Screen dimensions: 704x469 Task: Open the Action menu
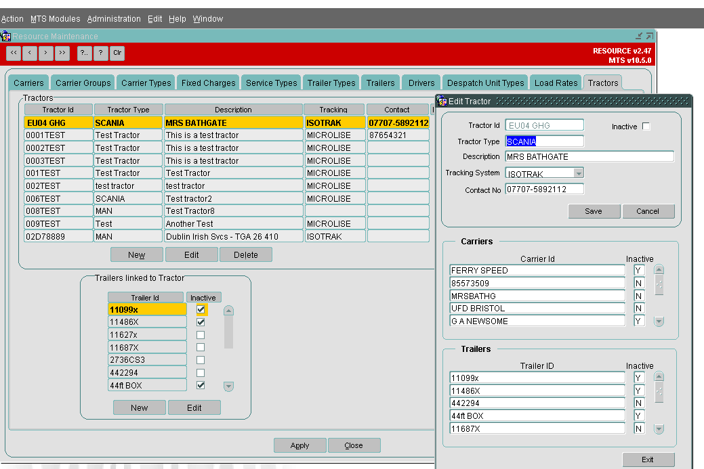tap(12, 19)
